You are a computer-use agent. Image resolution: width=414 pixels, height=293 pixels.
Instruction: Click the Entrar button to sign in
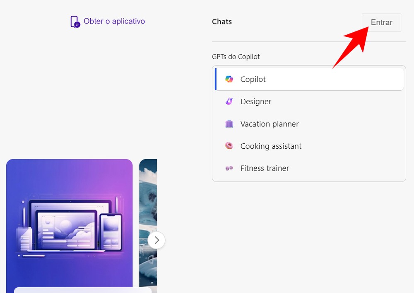pos(381,22)
